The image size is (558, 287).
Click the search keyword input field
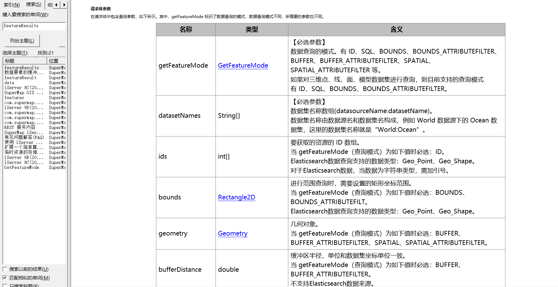(x=34, y=26)
